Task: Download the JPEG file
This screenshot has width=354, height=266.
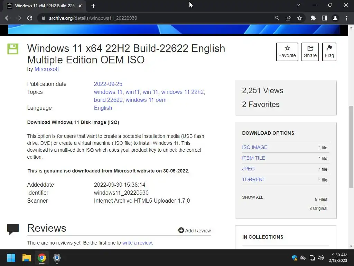Action: pos(248,169)
